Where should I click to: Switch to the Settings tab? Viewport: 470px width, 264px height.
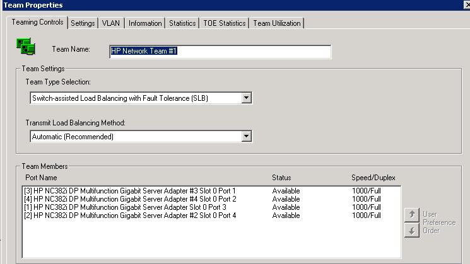click(x=83, y=23)
